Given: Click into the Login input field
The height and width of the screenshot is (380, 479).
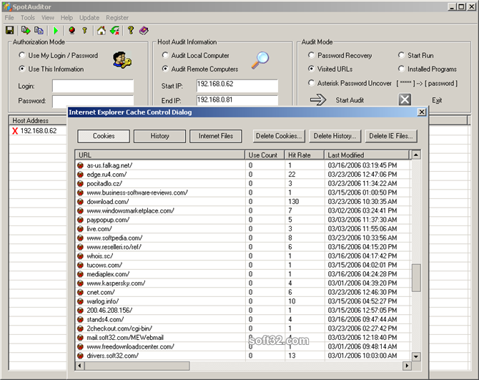Looking at the screenshot, I should coord(93,86).
